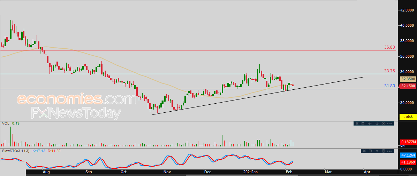Click the VOL indicator title label
Viewport: 417px width, 176px height.
click(x=5, y=123)
